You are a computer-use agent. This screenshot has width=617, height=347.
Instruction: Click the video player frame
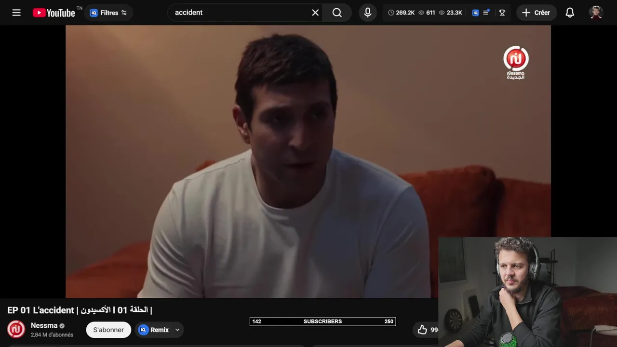(x=308, y=161)
